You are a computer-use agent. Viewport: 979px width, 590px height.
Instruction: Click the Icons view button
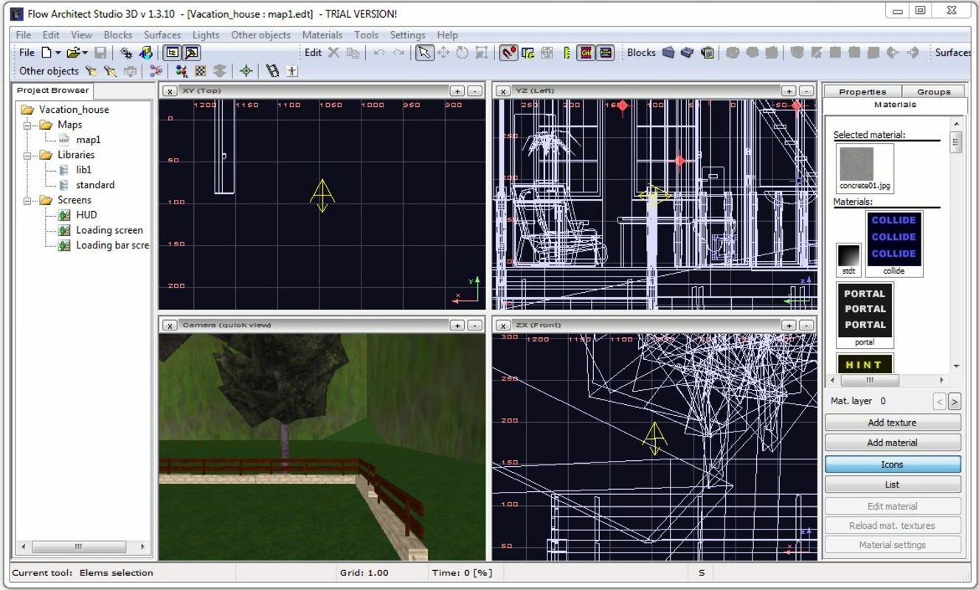pyautogui.click(x=893, y=465)
